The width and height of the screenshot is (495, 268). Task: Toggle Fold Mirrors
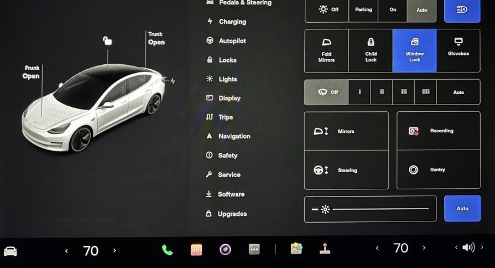pos(326,50)
